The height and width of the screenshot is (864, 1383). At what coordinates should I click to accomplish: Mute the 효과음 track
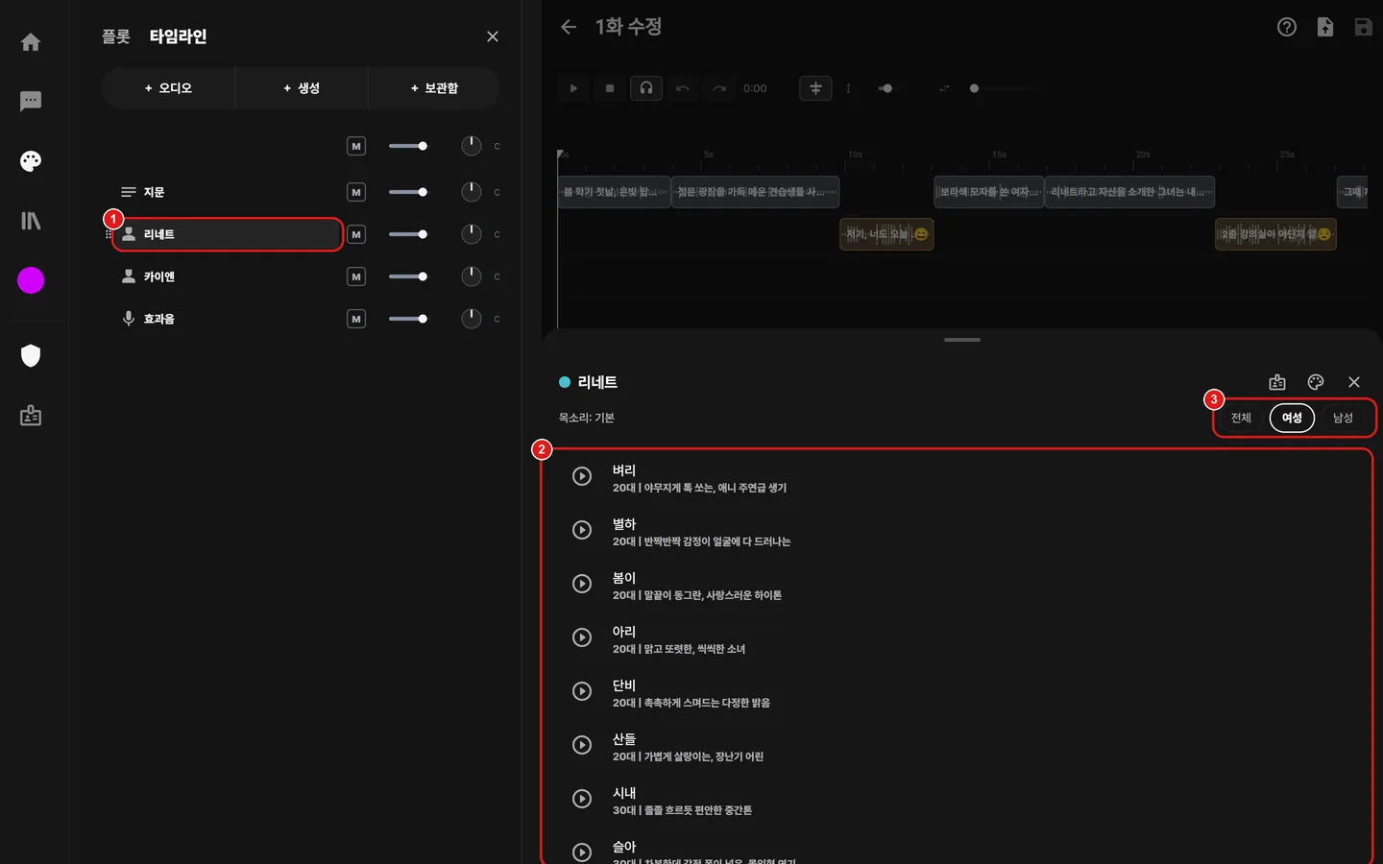click(356, 319)
